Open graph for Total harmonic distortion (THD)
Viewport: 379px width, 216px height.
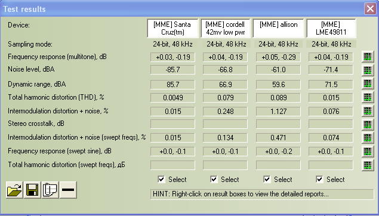coord(368,97)
